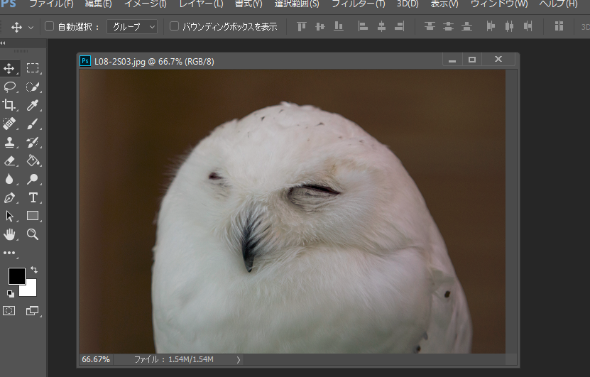The height and width of the screenshot is (377, 590).
Task: Expand the status bar info arrow
Action: point(238,360)
